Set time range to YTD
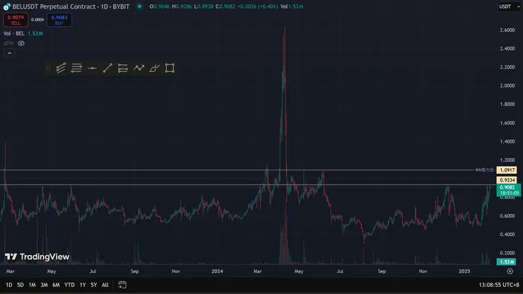This screenshot has height=294, width=523. 69,285
